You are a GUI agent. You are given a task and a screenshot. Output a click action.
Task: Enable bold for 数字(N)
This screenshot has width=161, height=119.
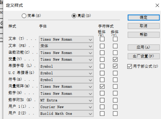pyautogui.click(x=102, y=93)
